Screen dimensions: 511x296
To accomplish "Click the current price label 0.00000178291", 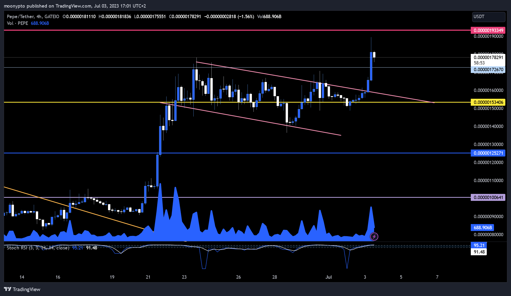I will point(488,57).
